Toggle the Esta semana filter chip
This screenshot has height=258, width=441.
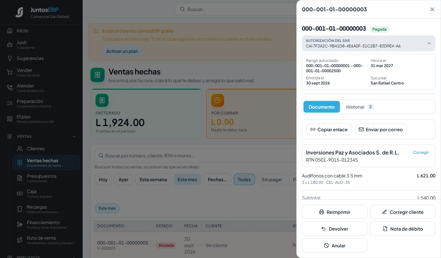coord(153,179)
